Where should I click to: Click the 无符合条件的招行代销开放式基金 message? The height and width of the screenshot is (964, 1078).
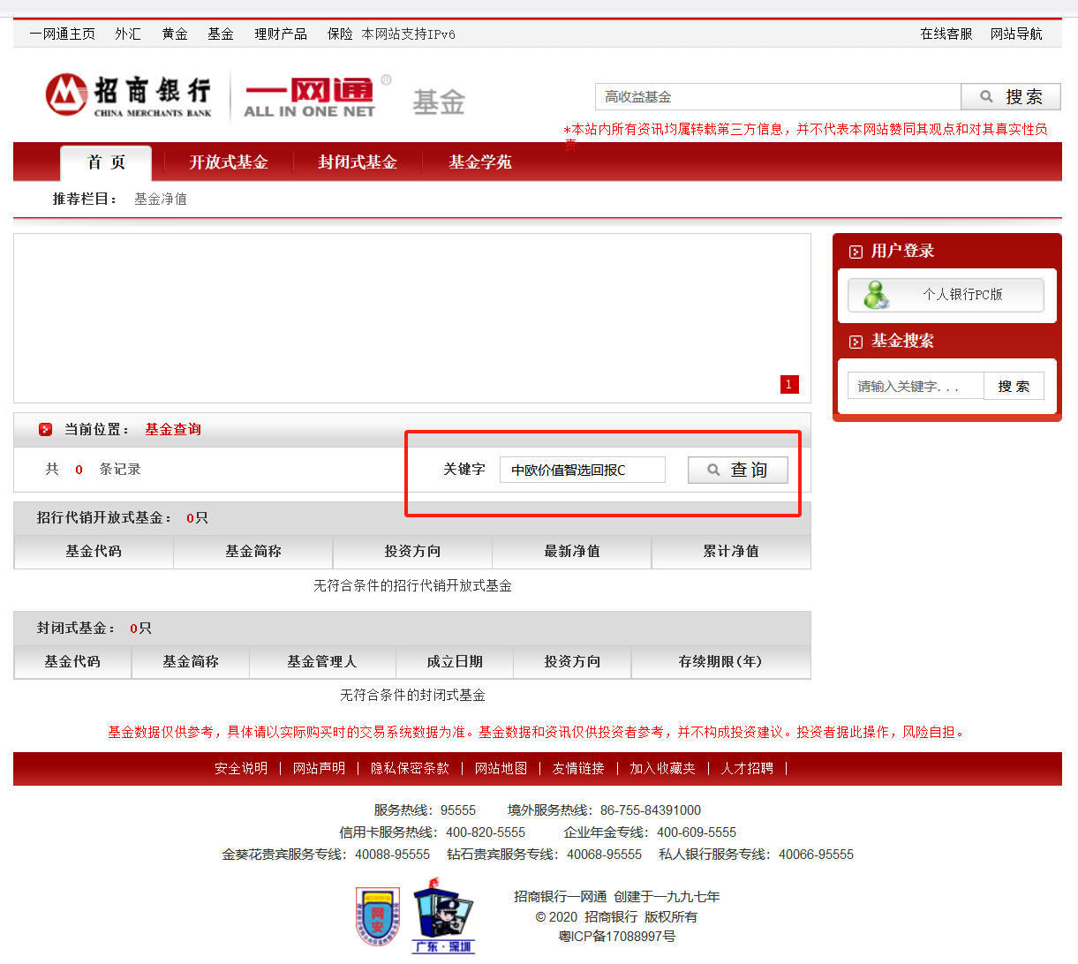coord(412,586)
